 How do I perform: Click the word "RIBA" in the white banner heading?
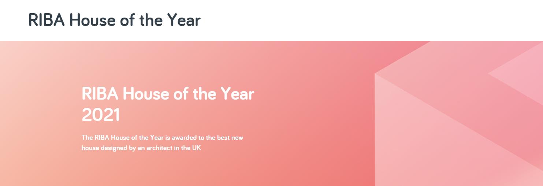coord(100,94)
